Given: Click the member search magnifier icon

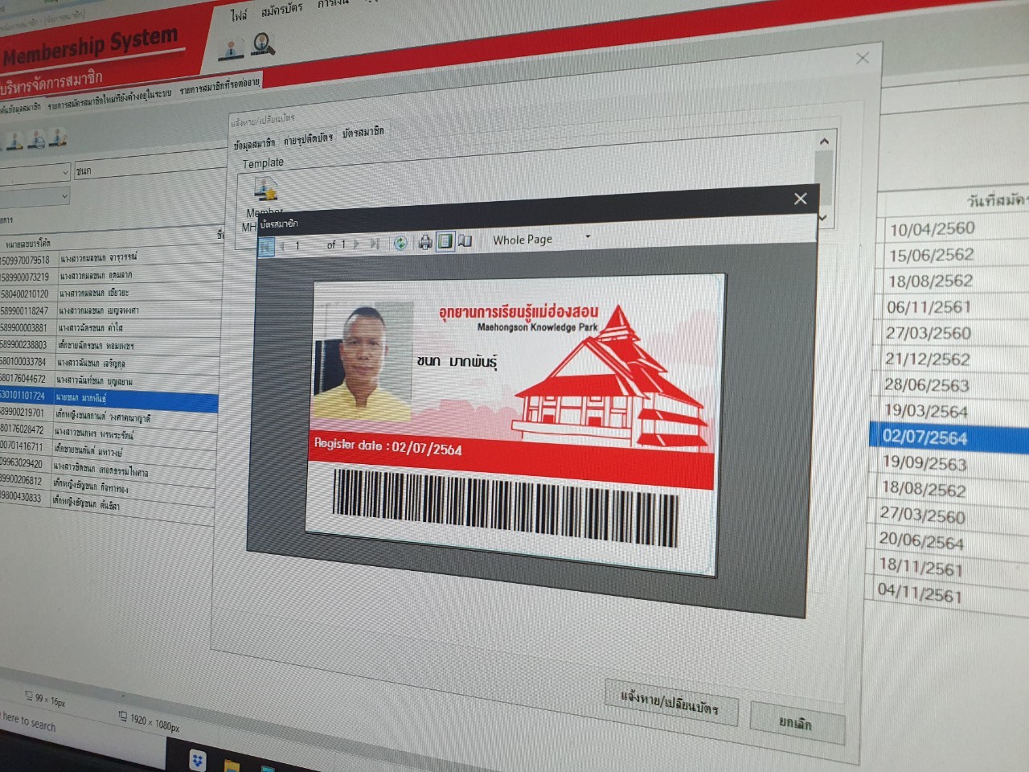Looking at the screenshot, I should [x=262, y=43].
